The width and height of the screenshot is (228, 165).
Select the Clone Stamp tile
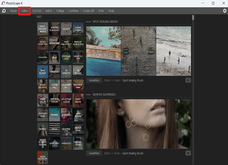(78, 29)
